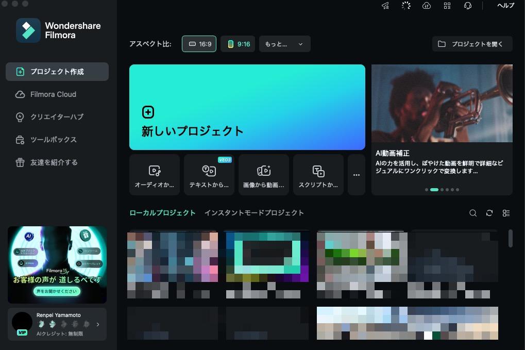Refresh the project list
This screenshot has width=525, height=350.
489,213
